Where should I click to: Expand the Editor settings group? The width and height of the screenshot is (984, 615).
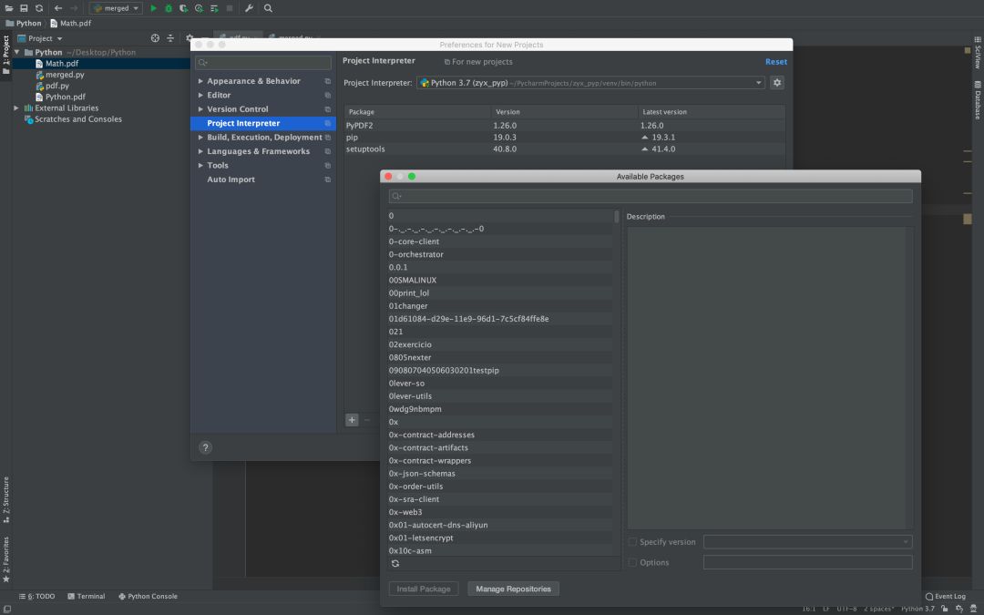coord(200,95)
